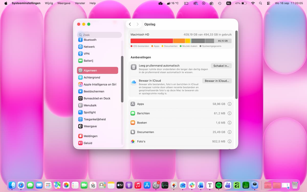Screen dimensions: 307x192
Task: Open the Trash in the Dock
Action: (x=295, y=185)
